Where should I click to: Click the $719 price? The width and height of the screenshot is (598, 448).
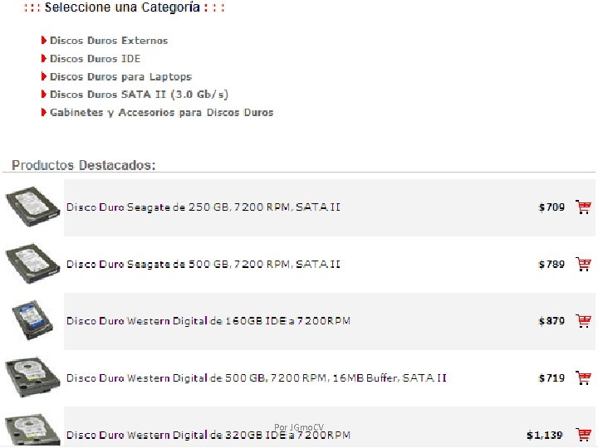tap(551, 378)
